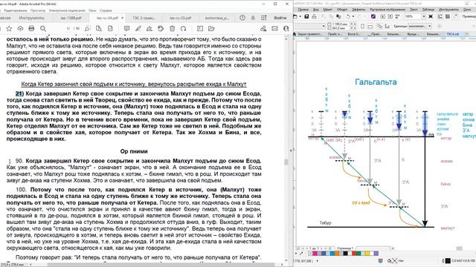Click the Ор пними heading in the PDF
The height and width of the screenshot is (267, 476).
pos(134,151)
